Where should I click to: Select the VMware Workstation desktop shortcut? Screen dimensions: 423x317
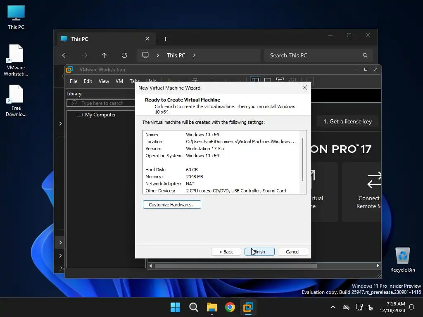point(16,60)
